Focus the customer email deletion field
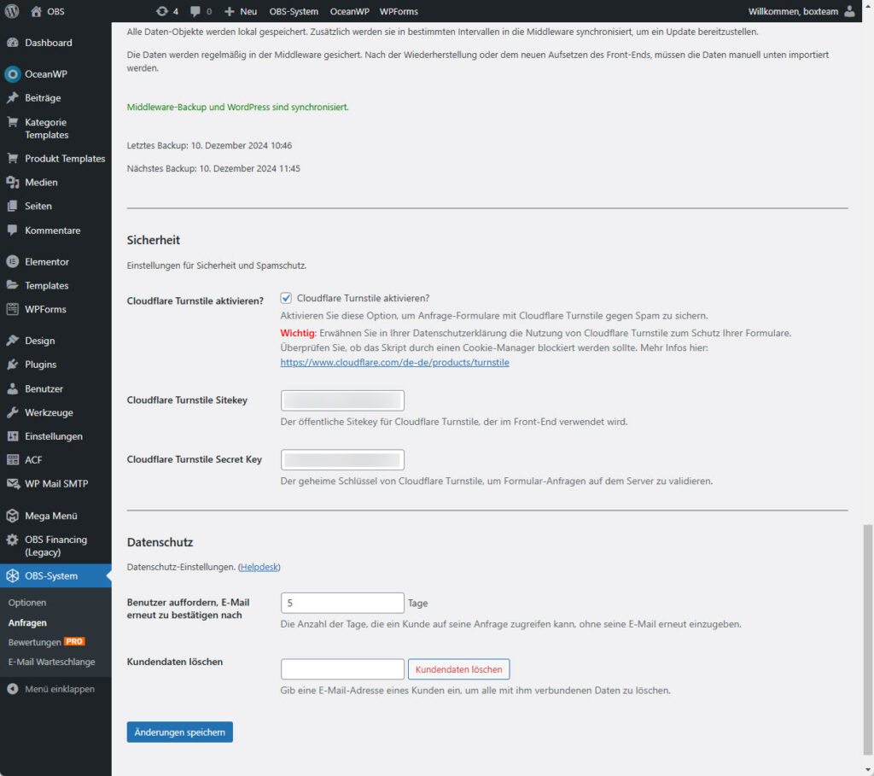 coord(342,669)
